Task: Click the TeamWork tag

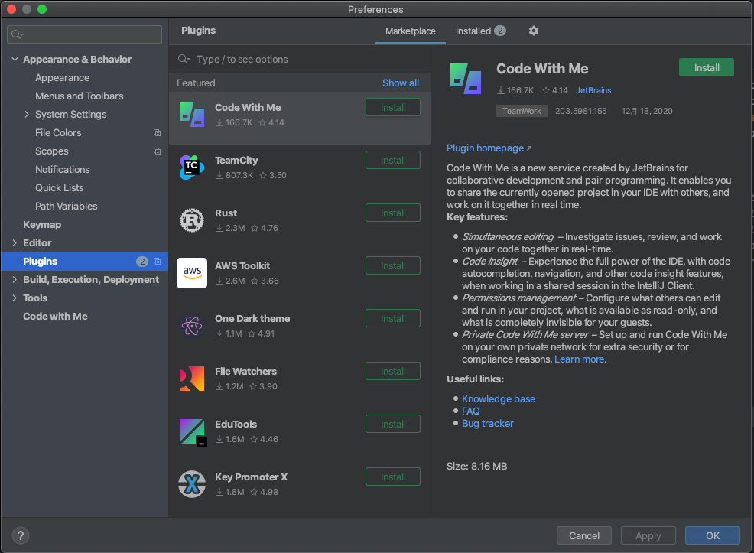Action: [x=522, y=111]
